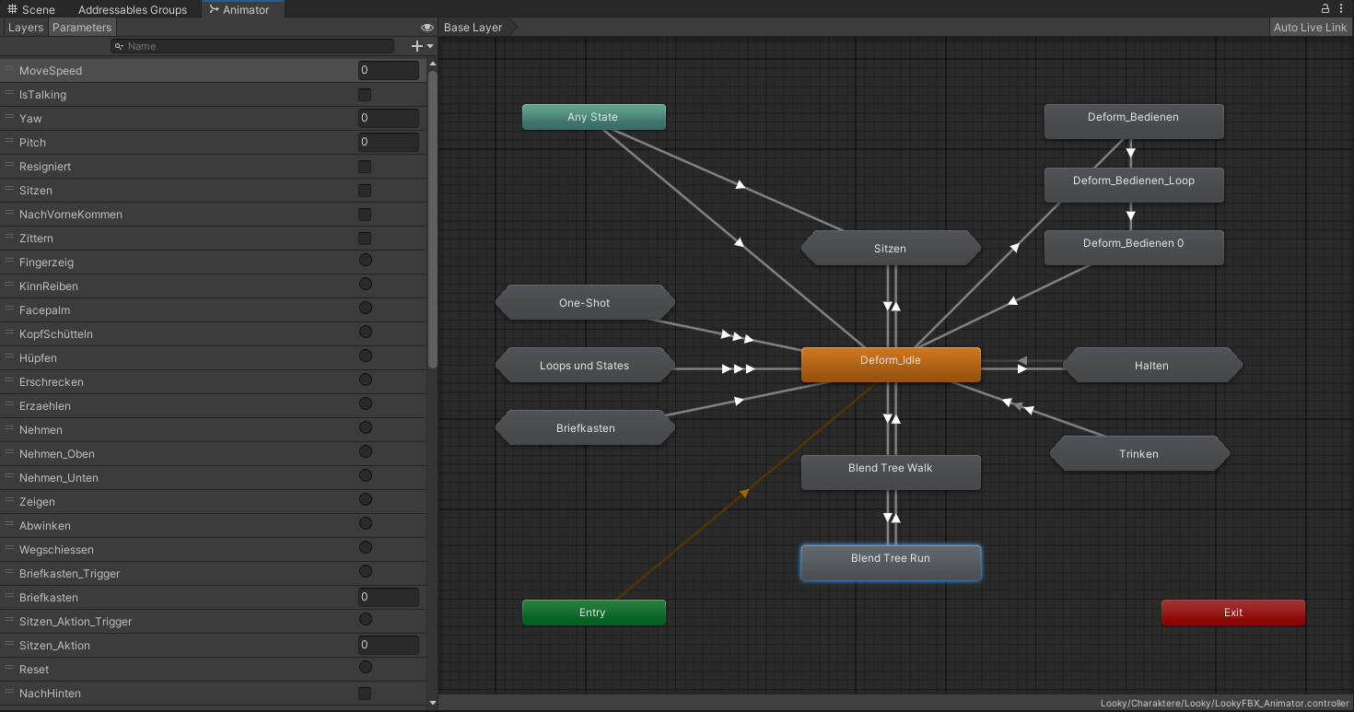Activate the Briefkasten_Trigger circle
Image resolution: width=1354 pixels, height=712 pixels.
click(x=365, y=571)
